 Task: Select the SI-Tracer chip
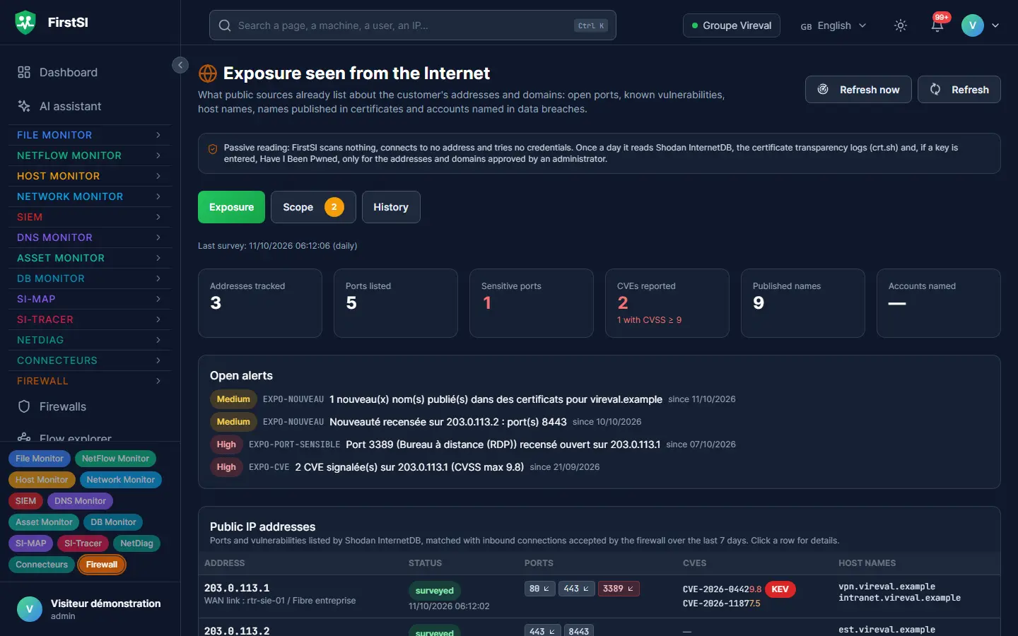(83, 543)
